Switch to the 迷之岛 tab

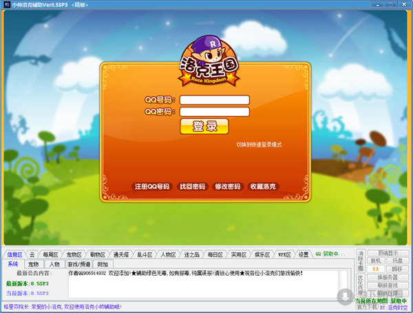191,255
